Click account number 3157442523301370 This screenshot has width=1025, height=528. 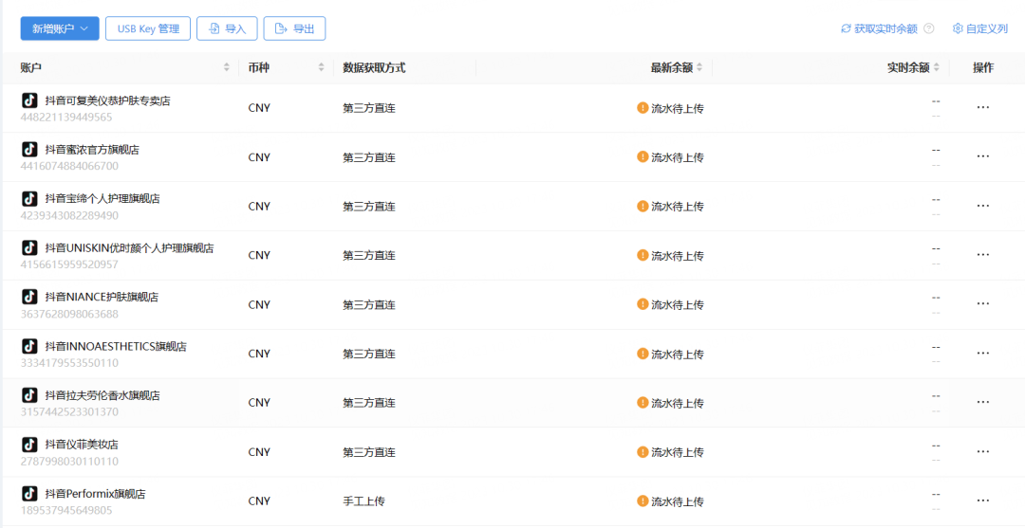click(70, 412)
